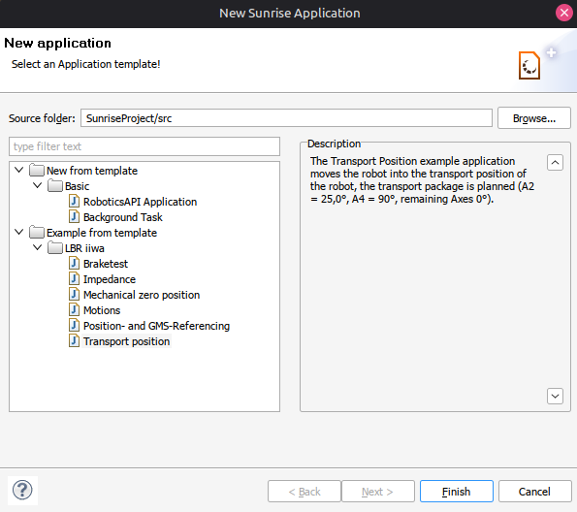577x512 pixels.
Task: Click the Motions template icon
Action: coord(74,310)
